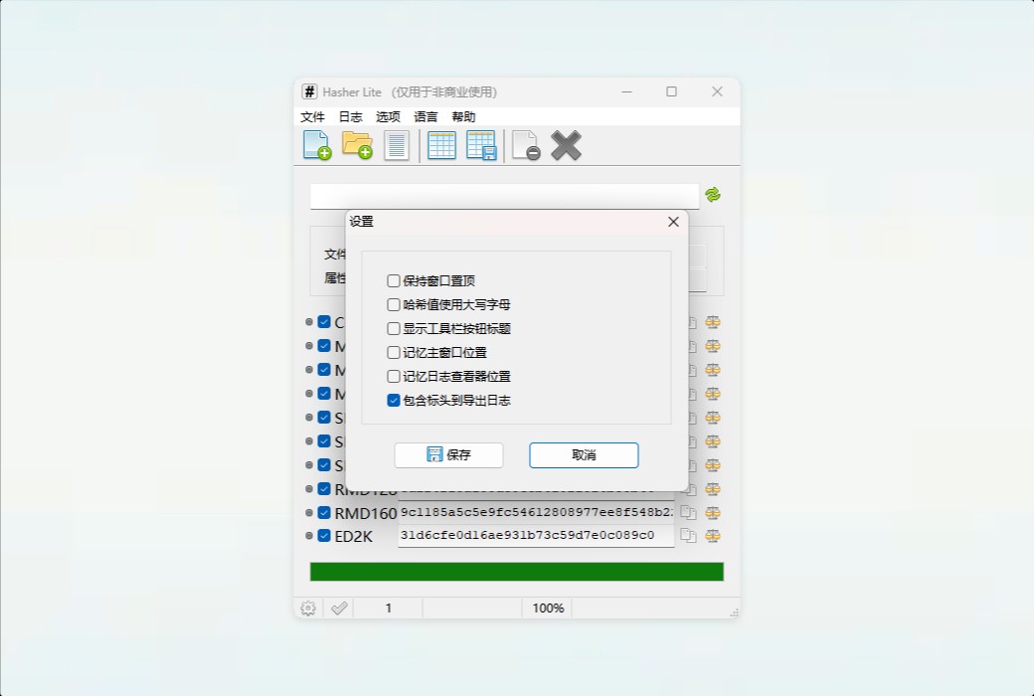Click the gray X clear-all toolbar icon

[x=565, y=145]
